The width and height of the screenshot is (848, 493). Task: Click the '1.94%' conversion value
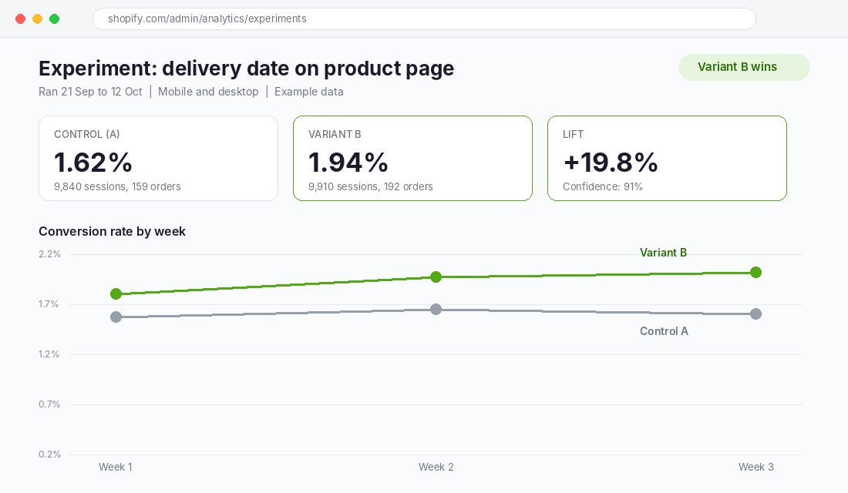coord(348,163)
